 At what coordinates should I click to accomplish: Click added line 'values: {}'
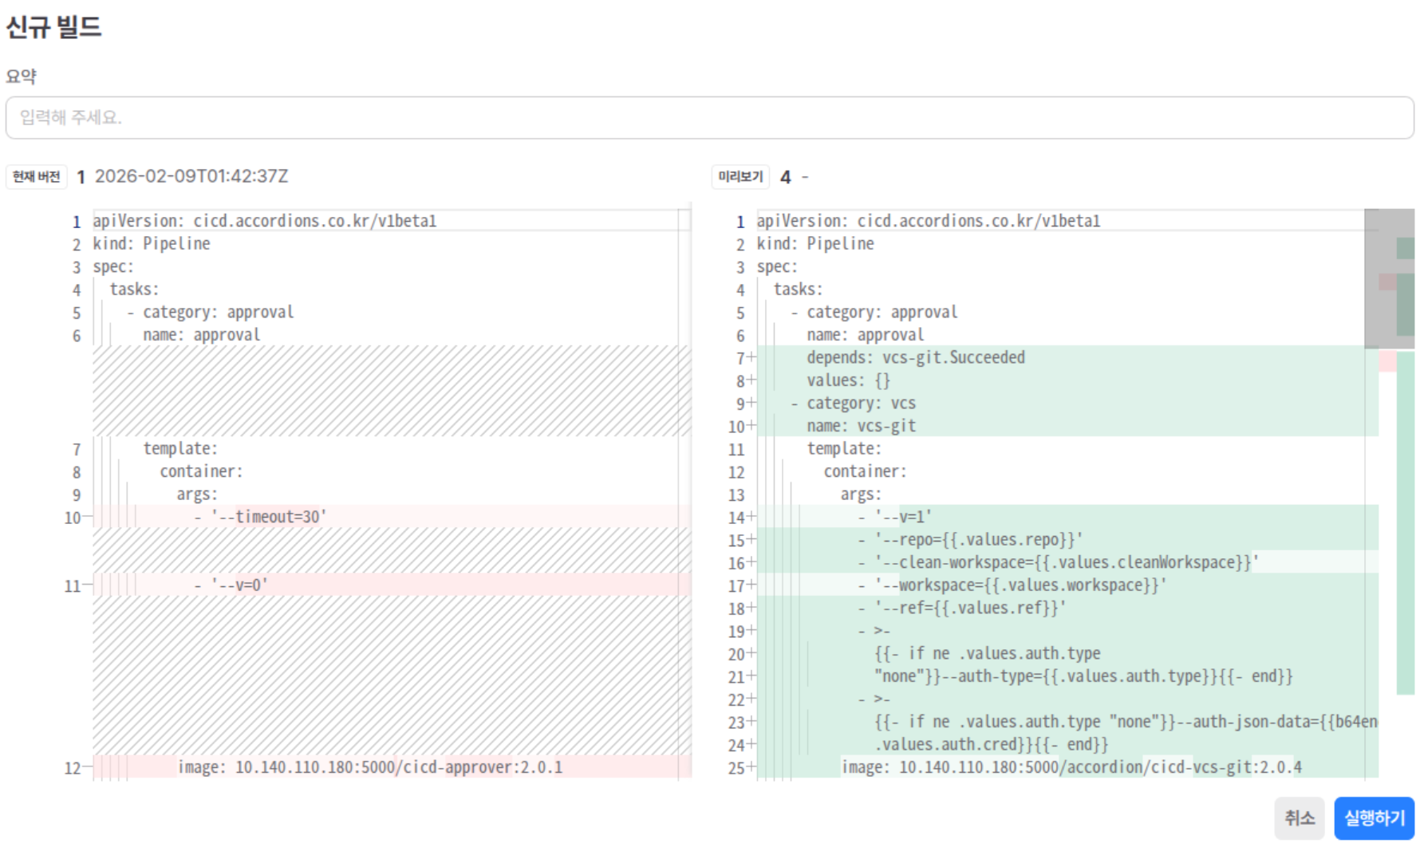coord(849,380)
